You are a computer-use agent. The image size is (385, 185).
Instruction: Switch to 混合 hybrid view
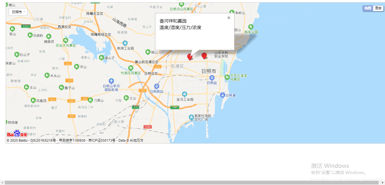tap(378, 8)
